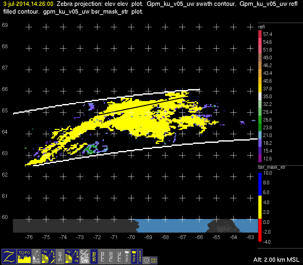Viewport: 303px width, 265px height.
Task: Click the 37.8 yellow swatch in refl colorbar
Action: (x=260, y=88)
